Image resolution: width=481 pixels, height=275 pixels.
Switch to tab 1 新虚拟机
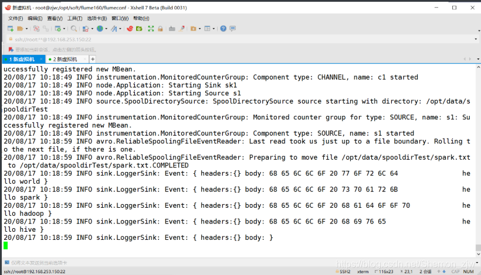(22, 59)
